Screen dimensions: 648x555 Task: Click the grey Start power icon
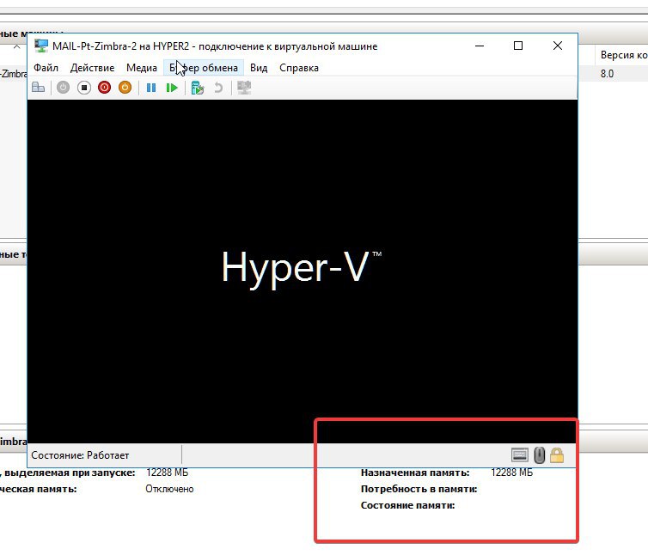point(64,88)
